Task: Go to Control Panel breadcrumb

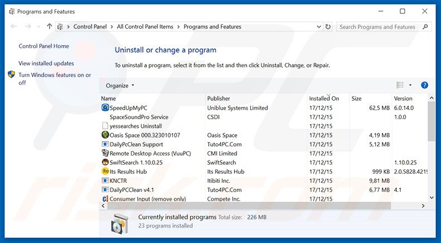Action: [x=90, y=27]
